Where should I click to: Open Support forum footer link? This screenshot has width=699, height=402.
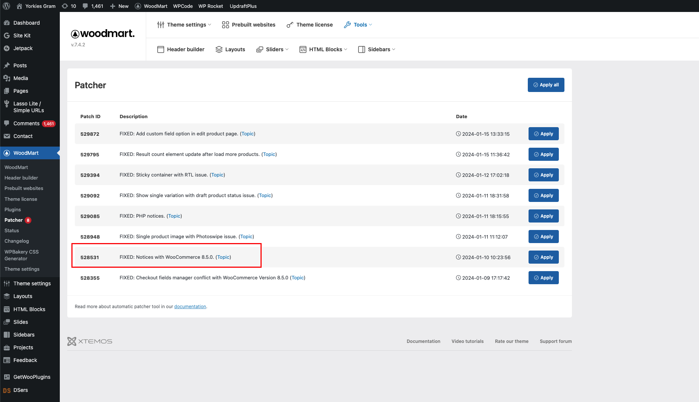click(x=555, y=341)
